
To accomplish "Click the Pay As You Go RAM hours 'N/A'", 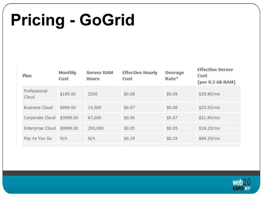I will (104, 138).
